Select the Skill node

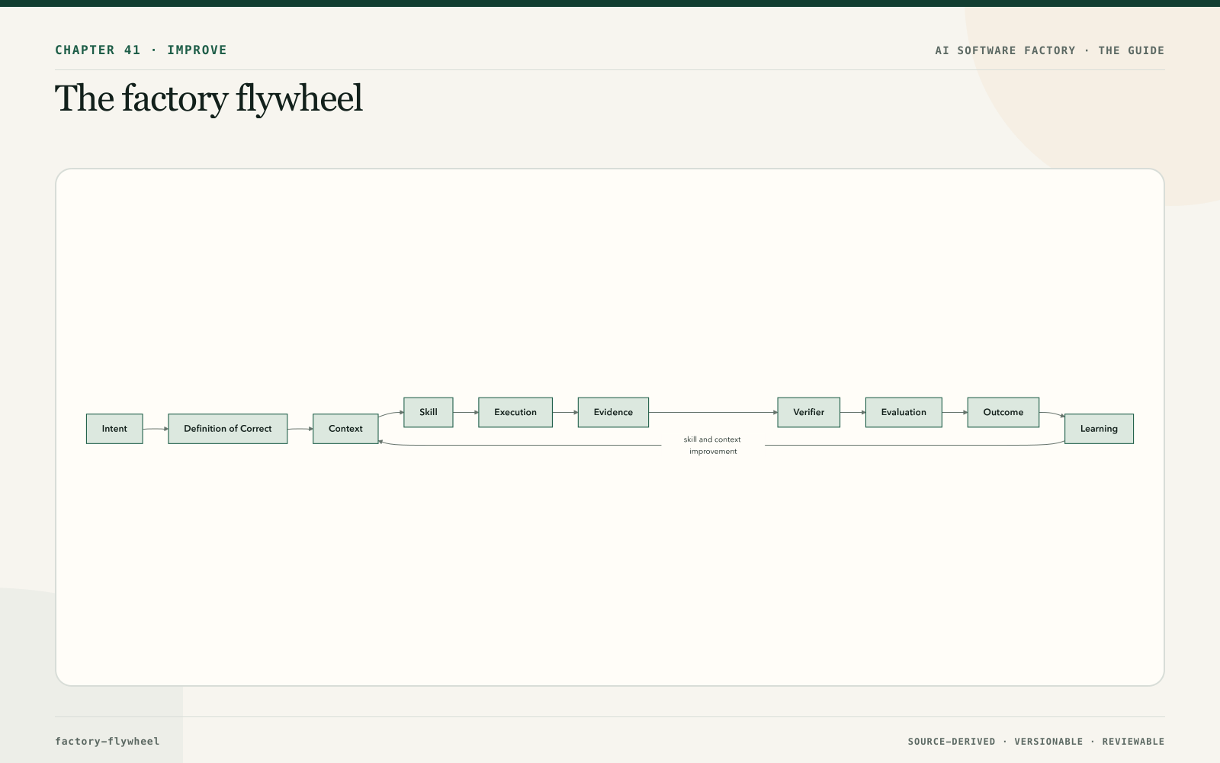[x=429, y=412]
